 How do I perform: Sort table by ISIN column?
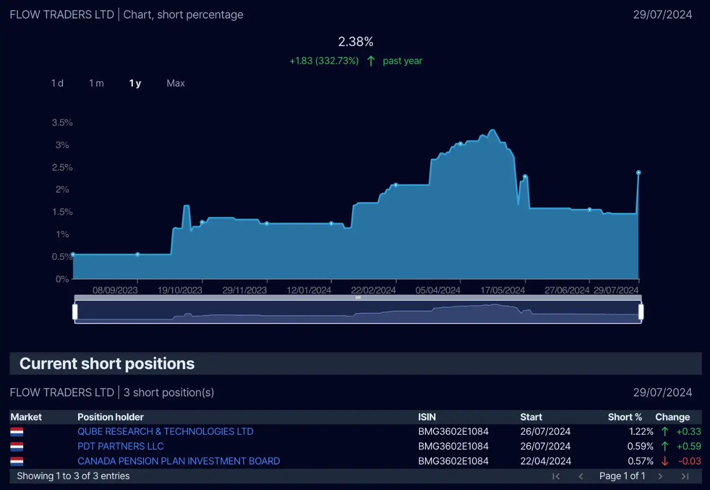click(427, 417)
